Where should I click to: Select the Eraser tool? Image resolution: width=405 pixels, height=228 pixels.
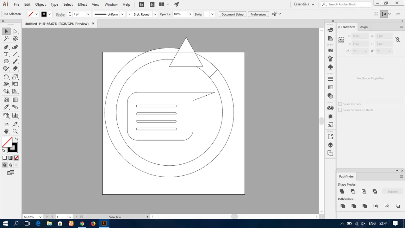(x=15, y=68)
